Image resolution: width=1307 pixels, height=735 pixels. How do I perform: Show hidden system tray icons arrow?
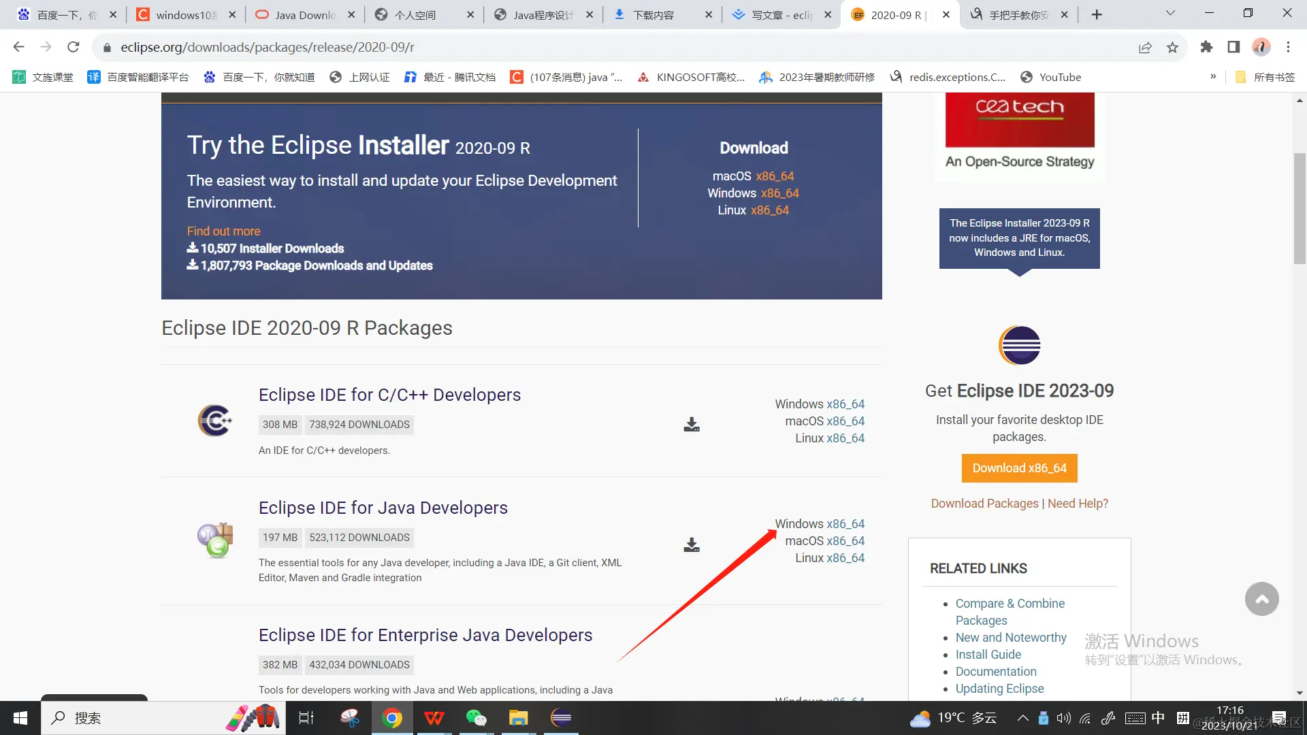[x=1022, y=717]
